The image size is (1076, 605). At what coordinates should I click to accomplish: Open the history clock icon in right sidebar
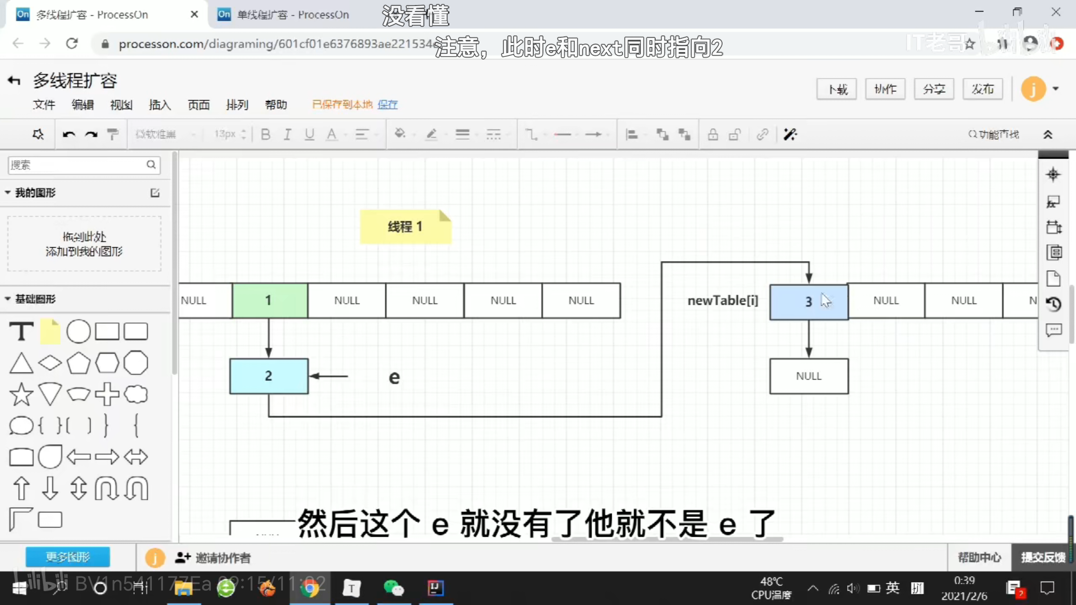pyautogui.click(x=1053, y=304)
